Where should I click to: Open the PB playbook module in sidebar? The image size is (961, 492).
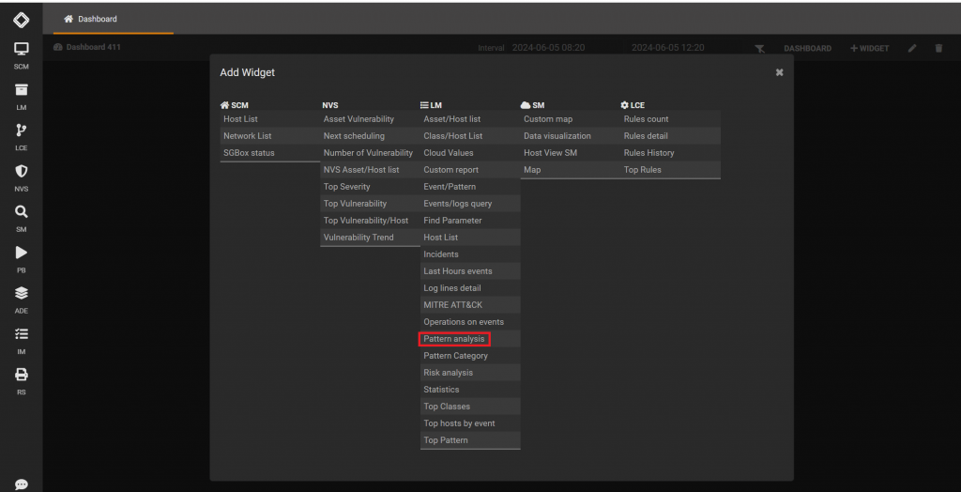pos(21,259)
